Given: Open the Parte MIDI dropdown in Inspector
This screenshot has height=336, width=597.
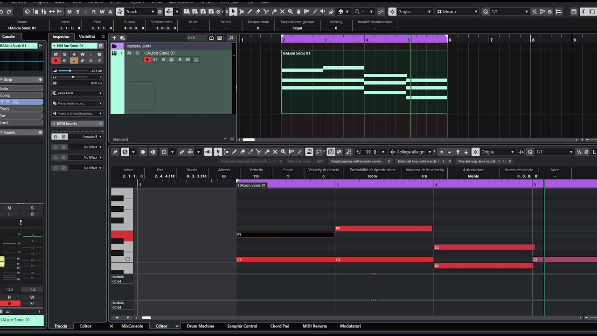Looking at the screenshot, I should pyautogui.click(x=77, y=93).
